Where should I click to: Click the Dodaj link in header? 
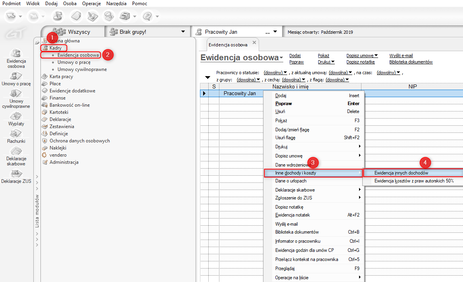tap(295, 56)
